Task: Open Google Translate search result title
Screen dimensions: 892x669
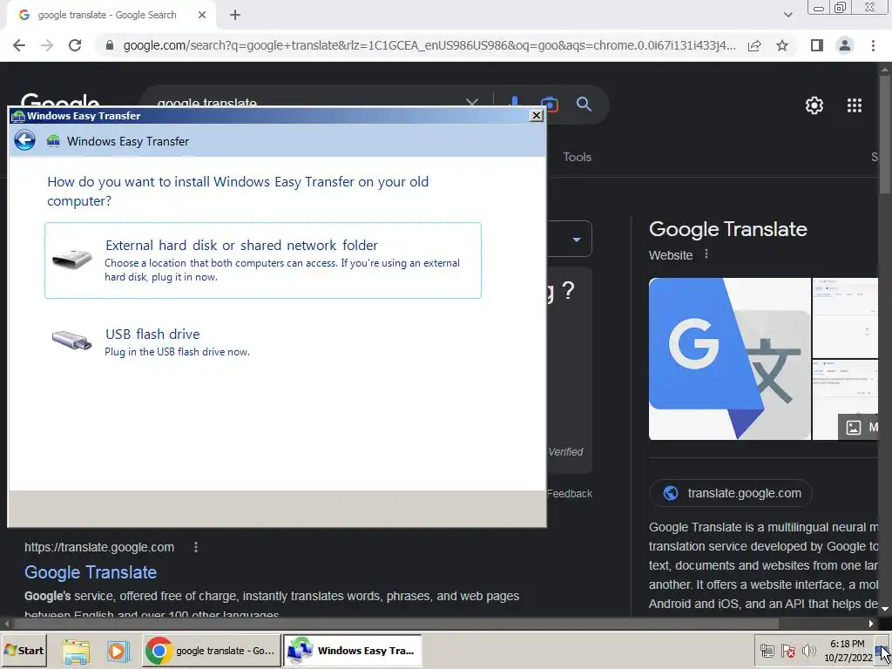Action: coord(91,572)
